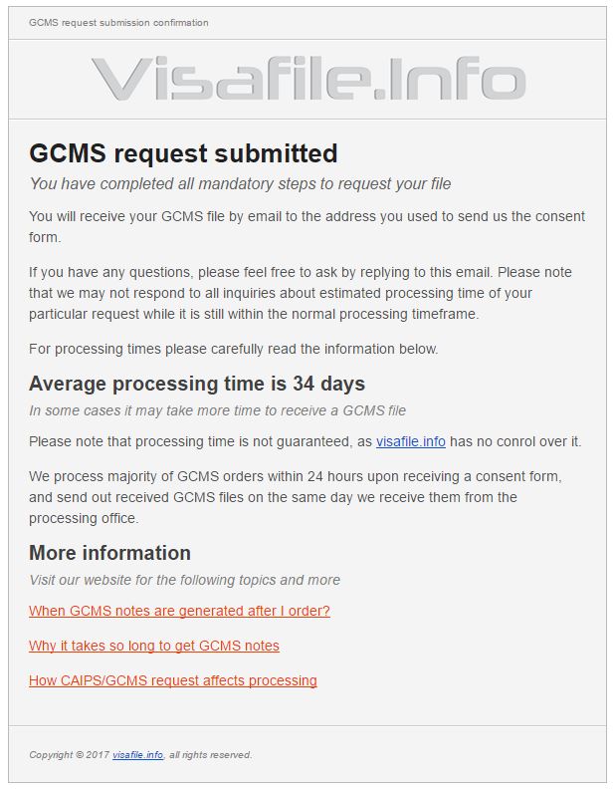Open 'Why it takes so long to get GCMS notes'

(153, 646)
